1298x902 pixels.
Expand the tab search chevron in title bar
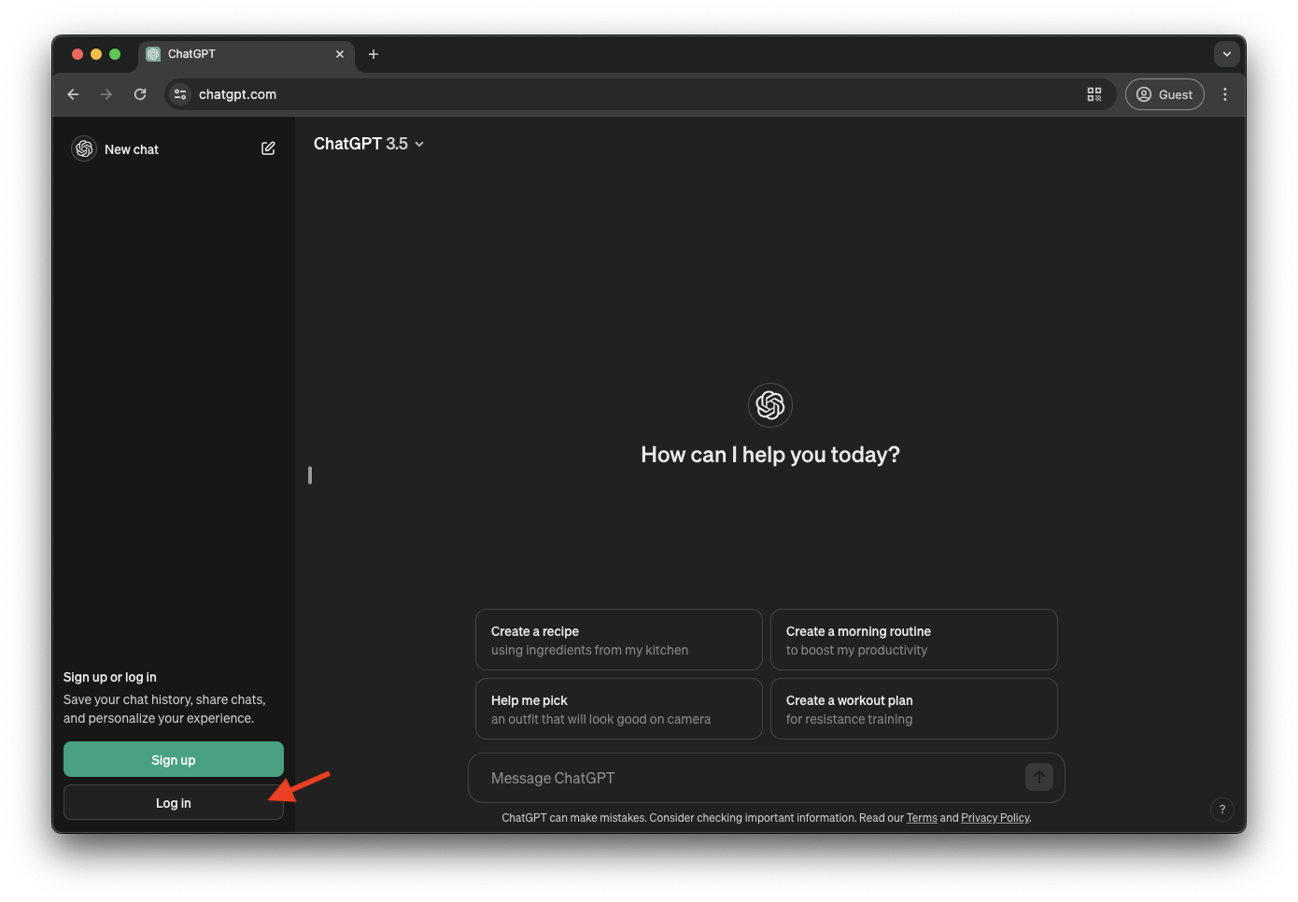[x=1227, y=54]
